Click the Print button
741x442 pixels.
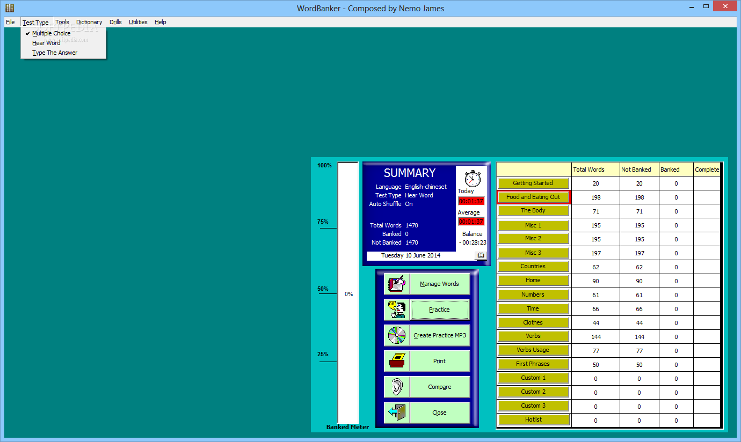click(439, 361)
